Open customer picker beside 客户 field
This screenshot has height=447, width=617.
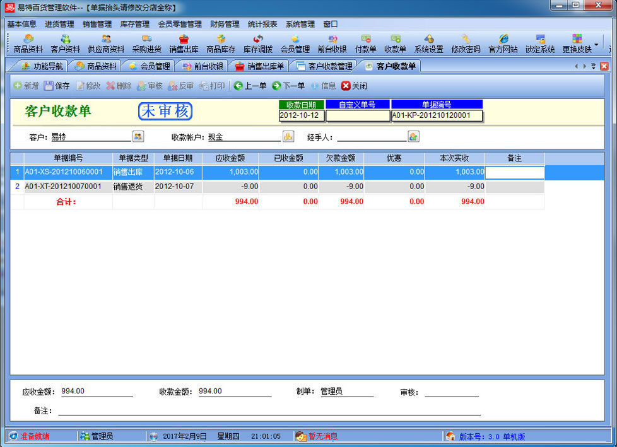[138, 136]
